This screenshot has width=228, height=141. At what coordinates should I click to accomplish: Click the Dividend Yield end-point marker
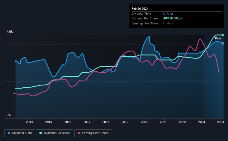pos(223,43)
